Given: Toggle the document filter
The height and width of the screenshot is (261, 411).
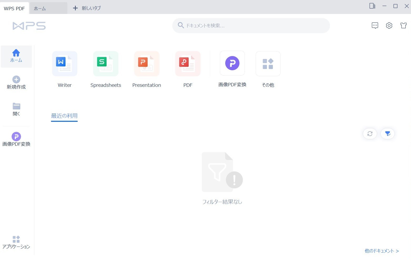Looking at the screenshot, I should 387,134.
